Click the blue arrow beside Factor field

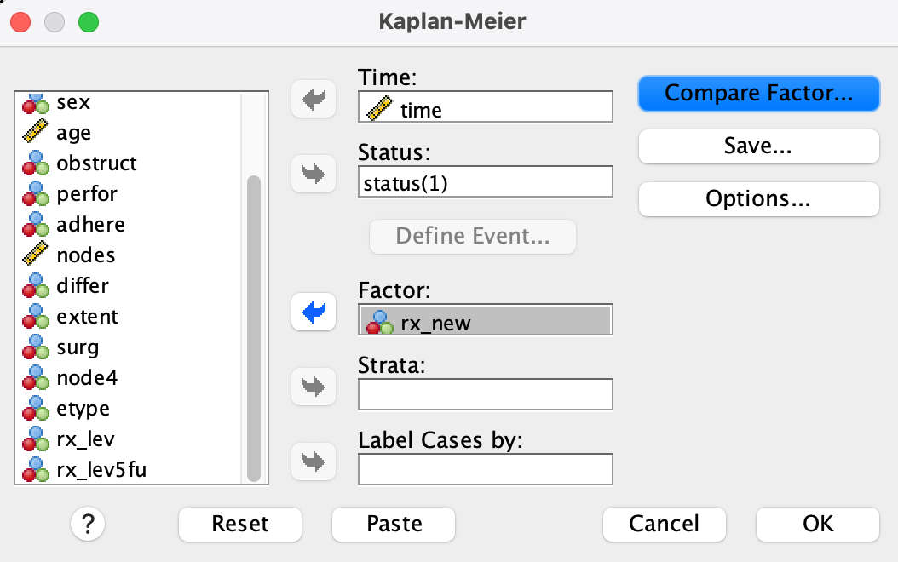(314, 313)
